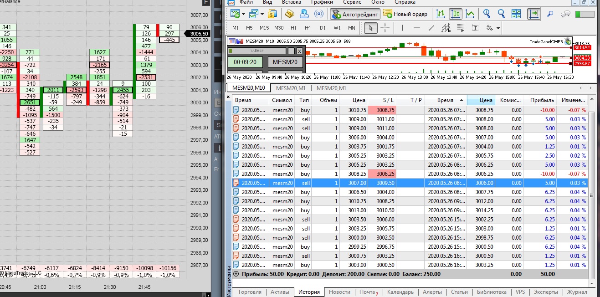Select the equidistant channel tool

446,28
